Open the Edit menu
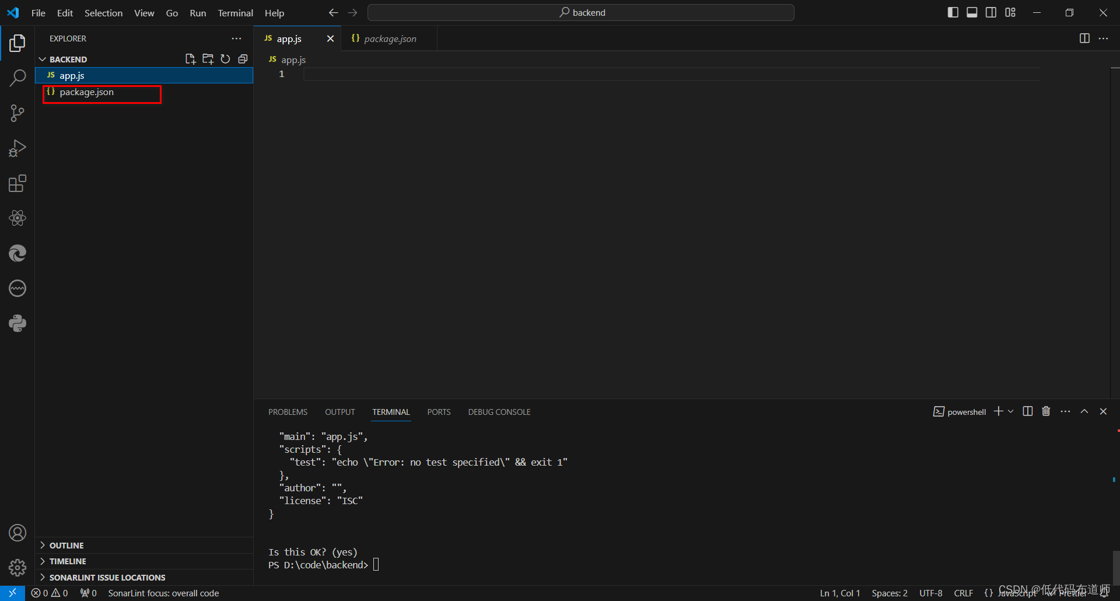 pyautogui.click(x=65, y=13)
